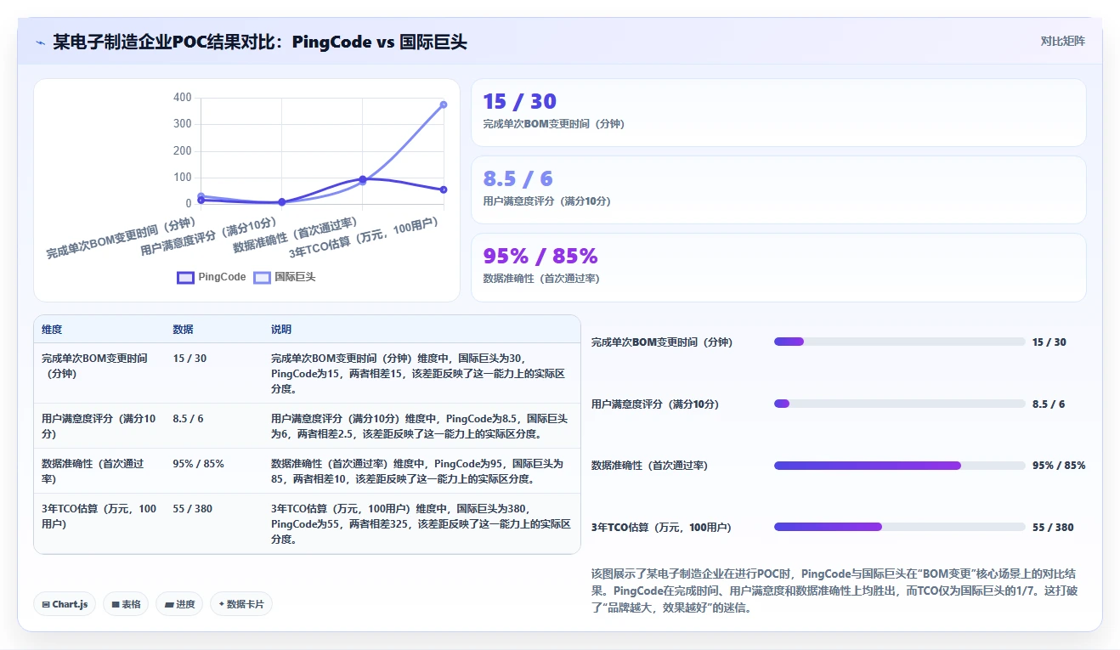The width and height of the screenshot is (1120, 650).
Task: Click the PingCode data point at 数据准确性
Action: pos(363,179)
